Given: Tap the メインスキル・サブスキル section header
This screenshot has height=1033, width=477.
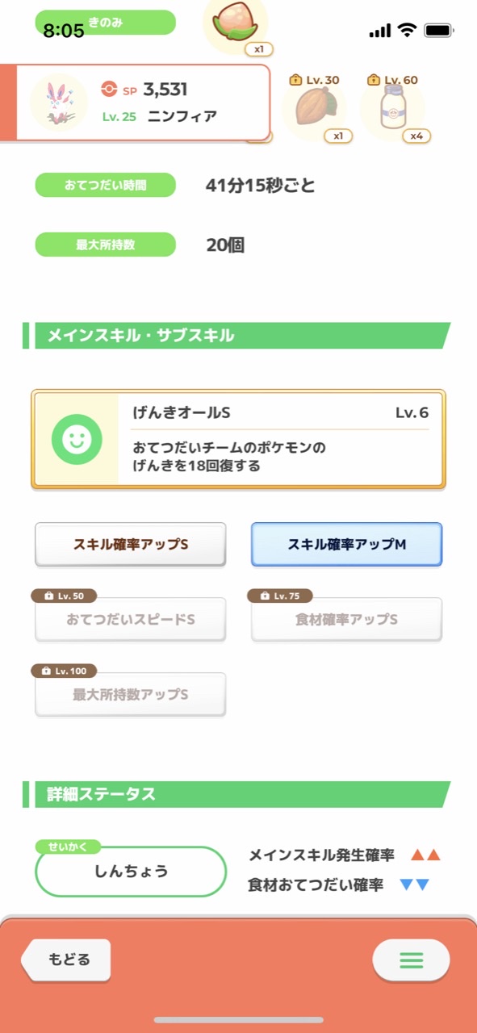Looking at the screenshot, I should coord(236,336).
